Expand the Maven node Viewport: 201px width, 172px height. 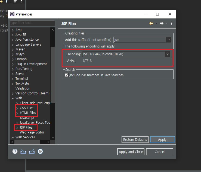13,50
